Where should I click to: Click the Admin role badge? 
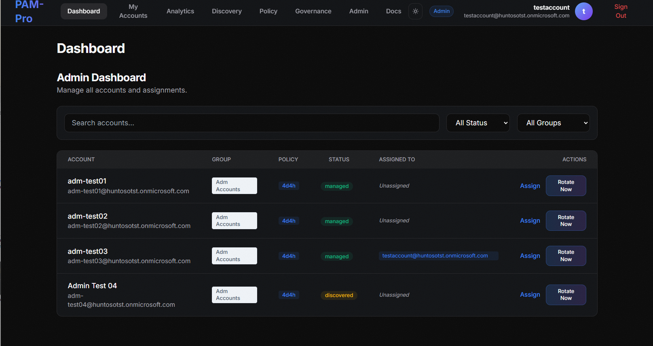[442, 11]
